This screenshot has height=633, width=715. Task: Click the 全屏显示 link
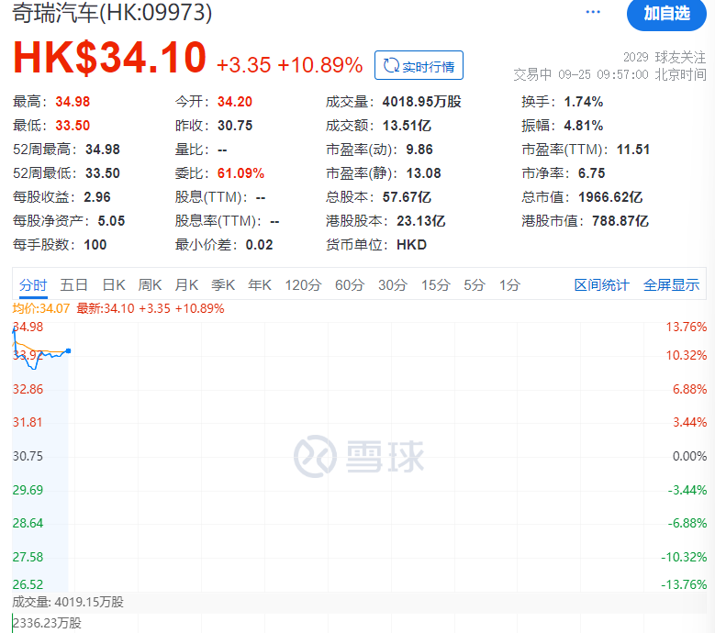coord(671,285)
